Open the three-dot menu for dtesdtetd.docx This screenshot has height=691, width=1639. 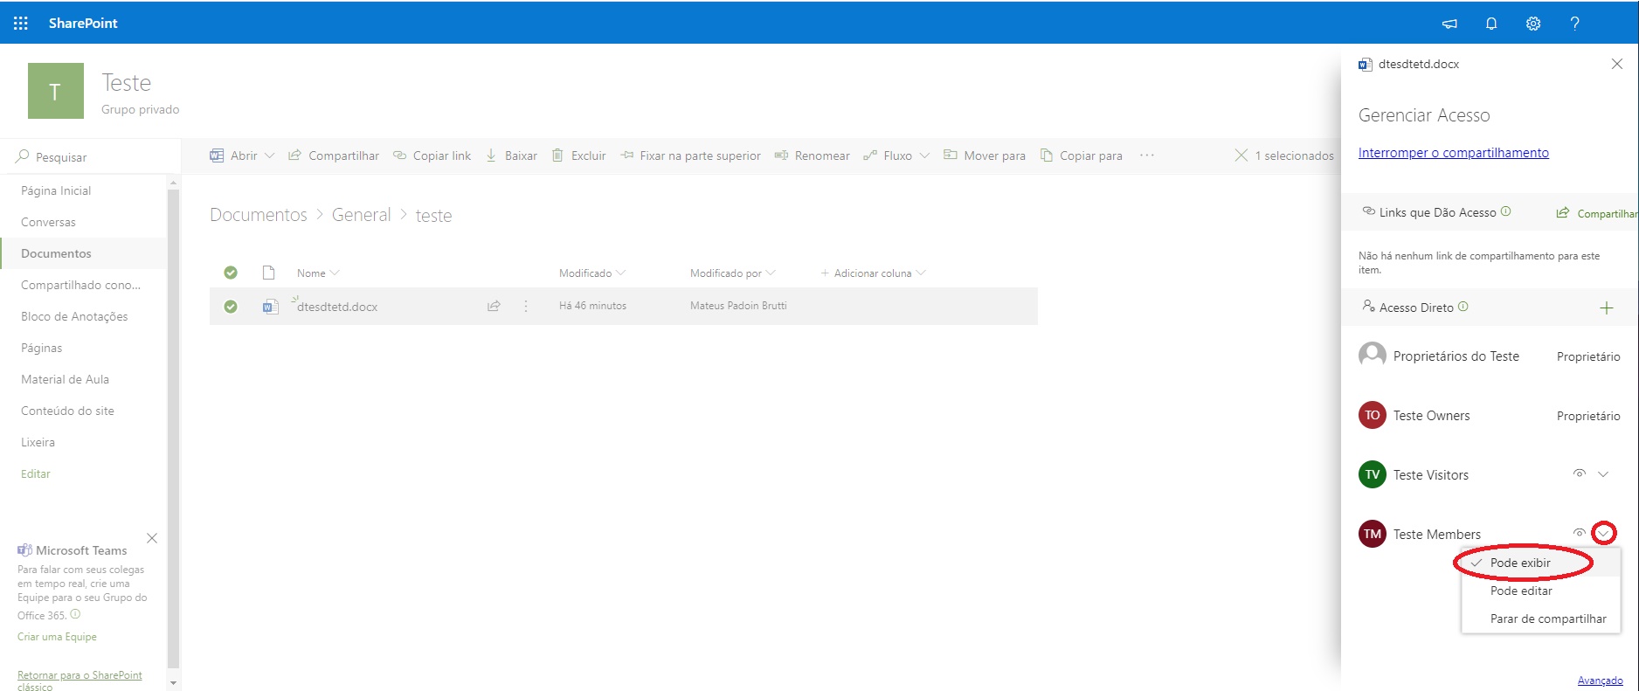coord(526,307)
